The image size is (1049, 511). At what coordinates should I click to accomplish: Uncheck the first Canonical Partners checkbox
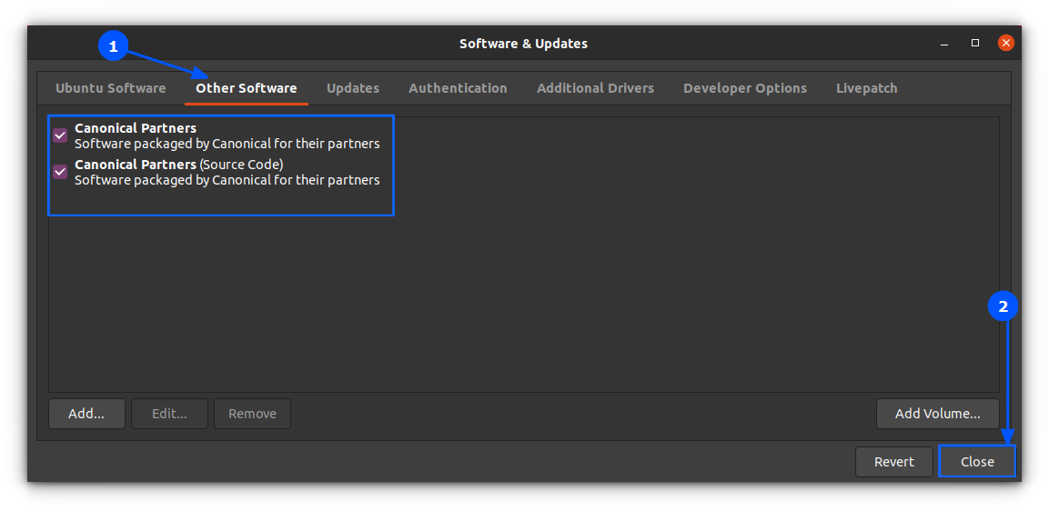(60, 135)
